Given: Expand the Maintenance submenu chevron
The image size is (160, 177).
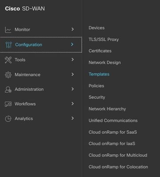Looking at the screenshot, I should point(72,74).
